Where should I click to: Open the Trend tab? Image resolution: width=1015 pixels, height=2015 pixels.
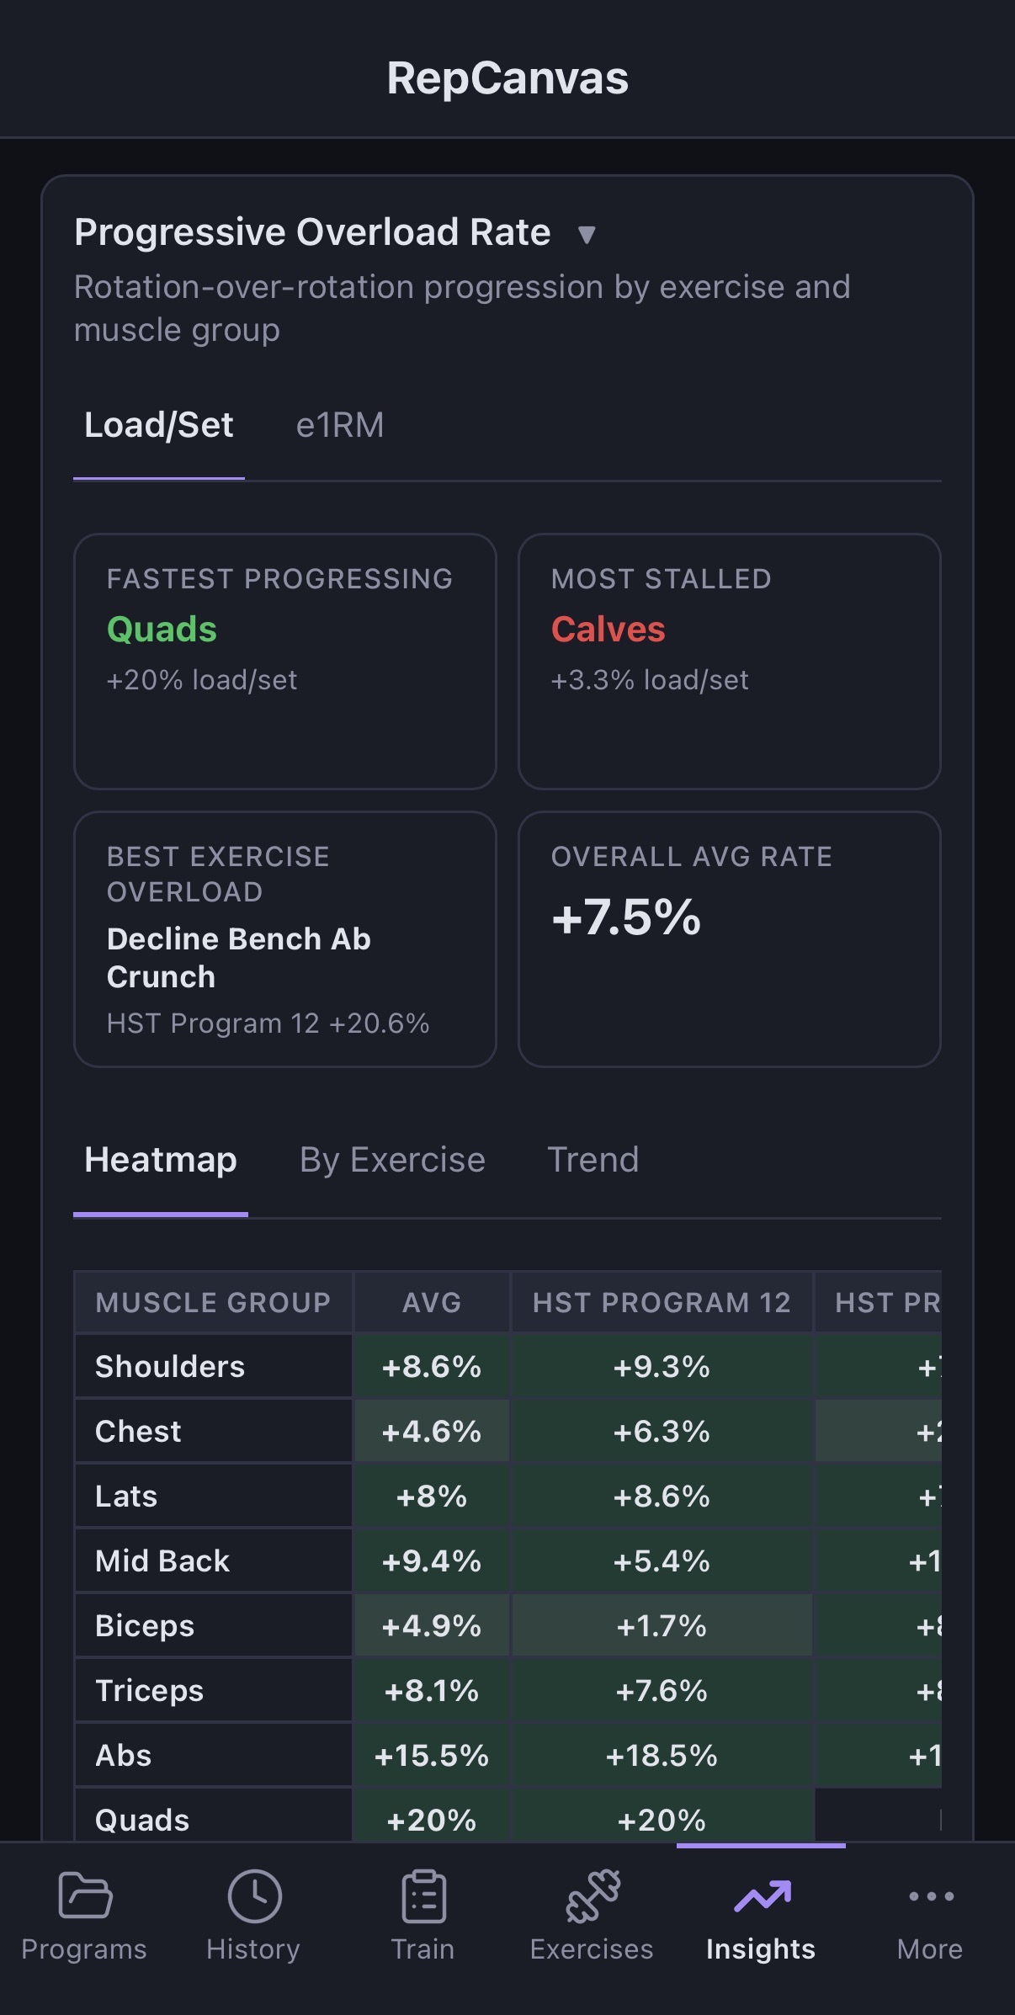coord(594,1159)
